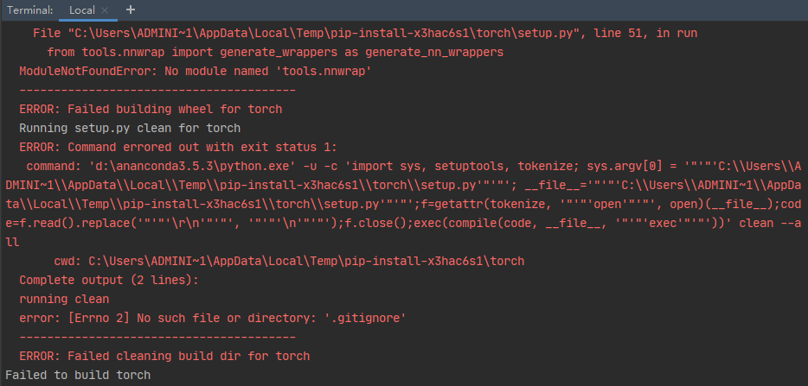Click 'ERROR: Failed building wheel for torch' line
The width and height of the screenshot is (808, 386).
click(x=151, y=109)
